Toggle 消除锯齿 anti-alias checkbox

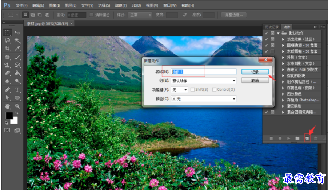point(91,15)
